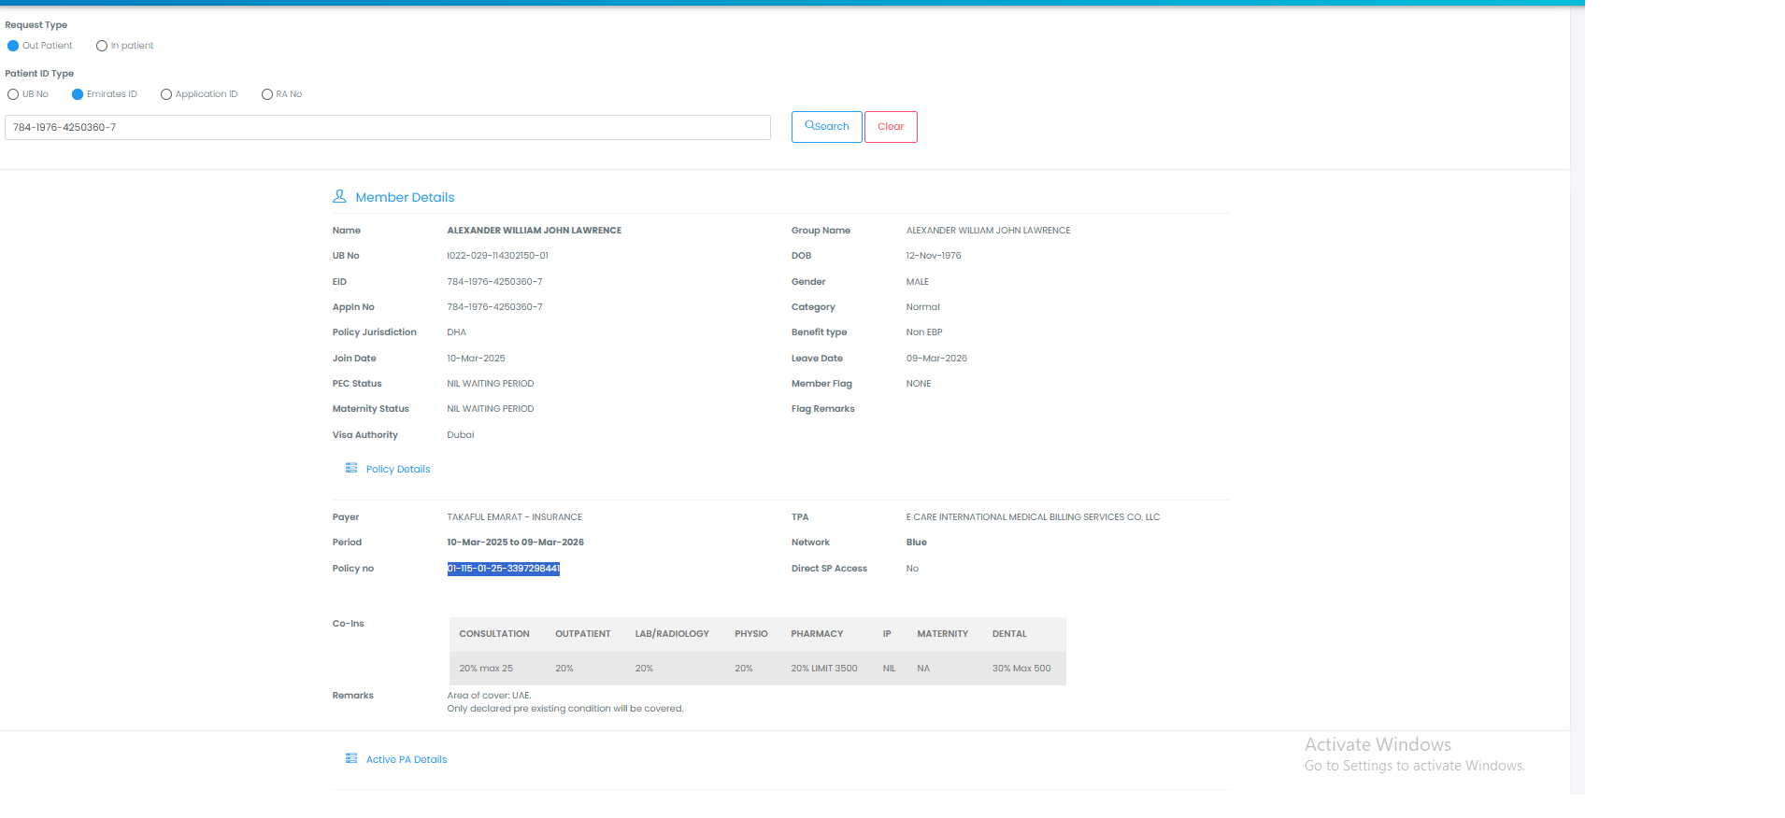Choose RA No as patient ID type
Screen dimensions: 1785x818
(267, 94)
